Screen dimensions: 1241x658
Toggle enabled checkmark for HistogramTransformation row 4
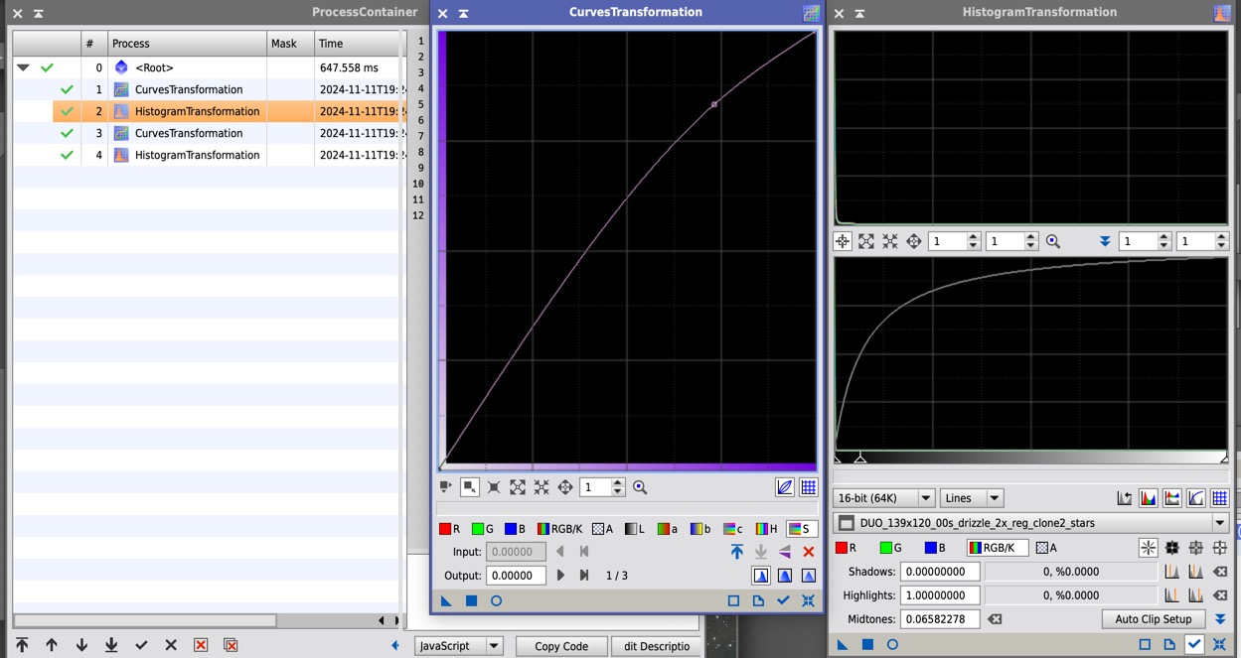tap(67, 155)
